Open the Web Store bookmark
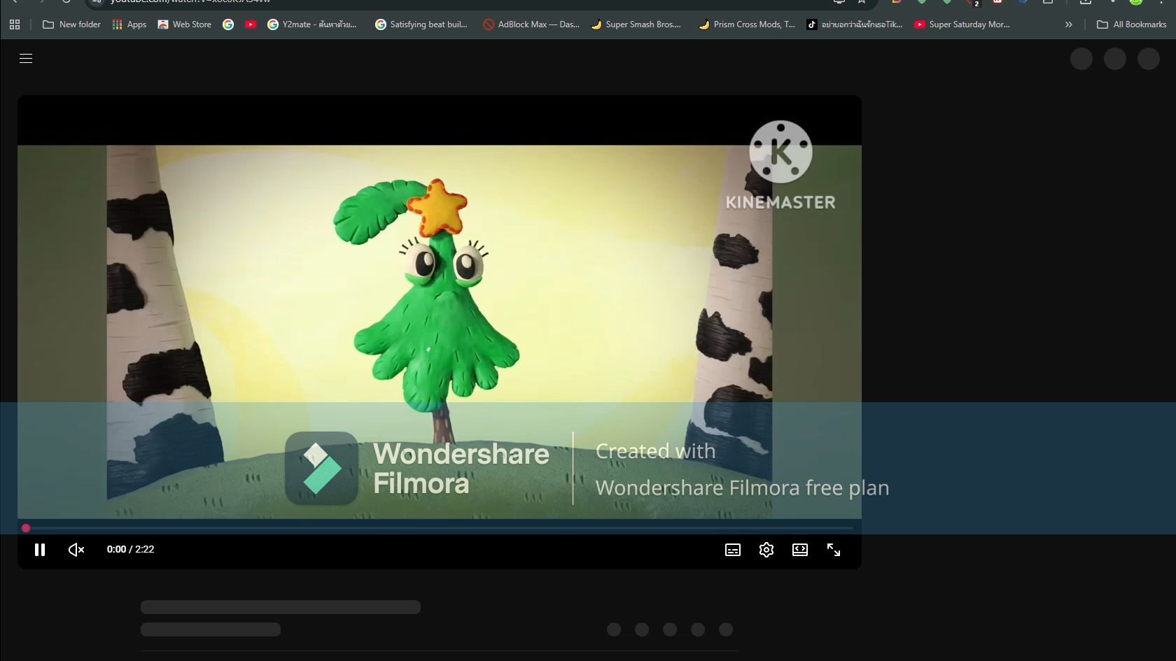The width and height of the screenshot is (1176, 661). pos(185,24)
